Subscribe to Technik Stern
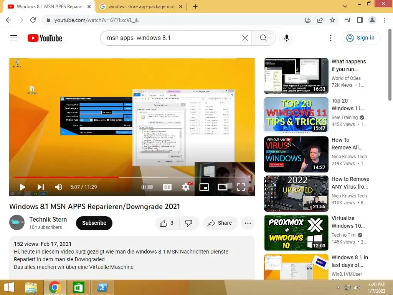 94,223
